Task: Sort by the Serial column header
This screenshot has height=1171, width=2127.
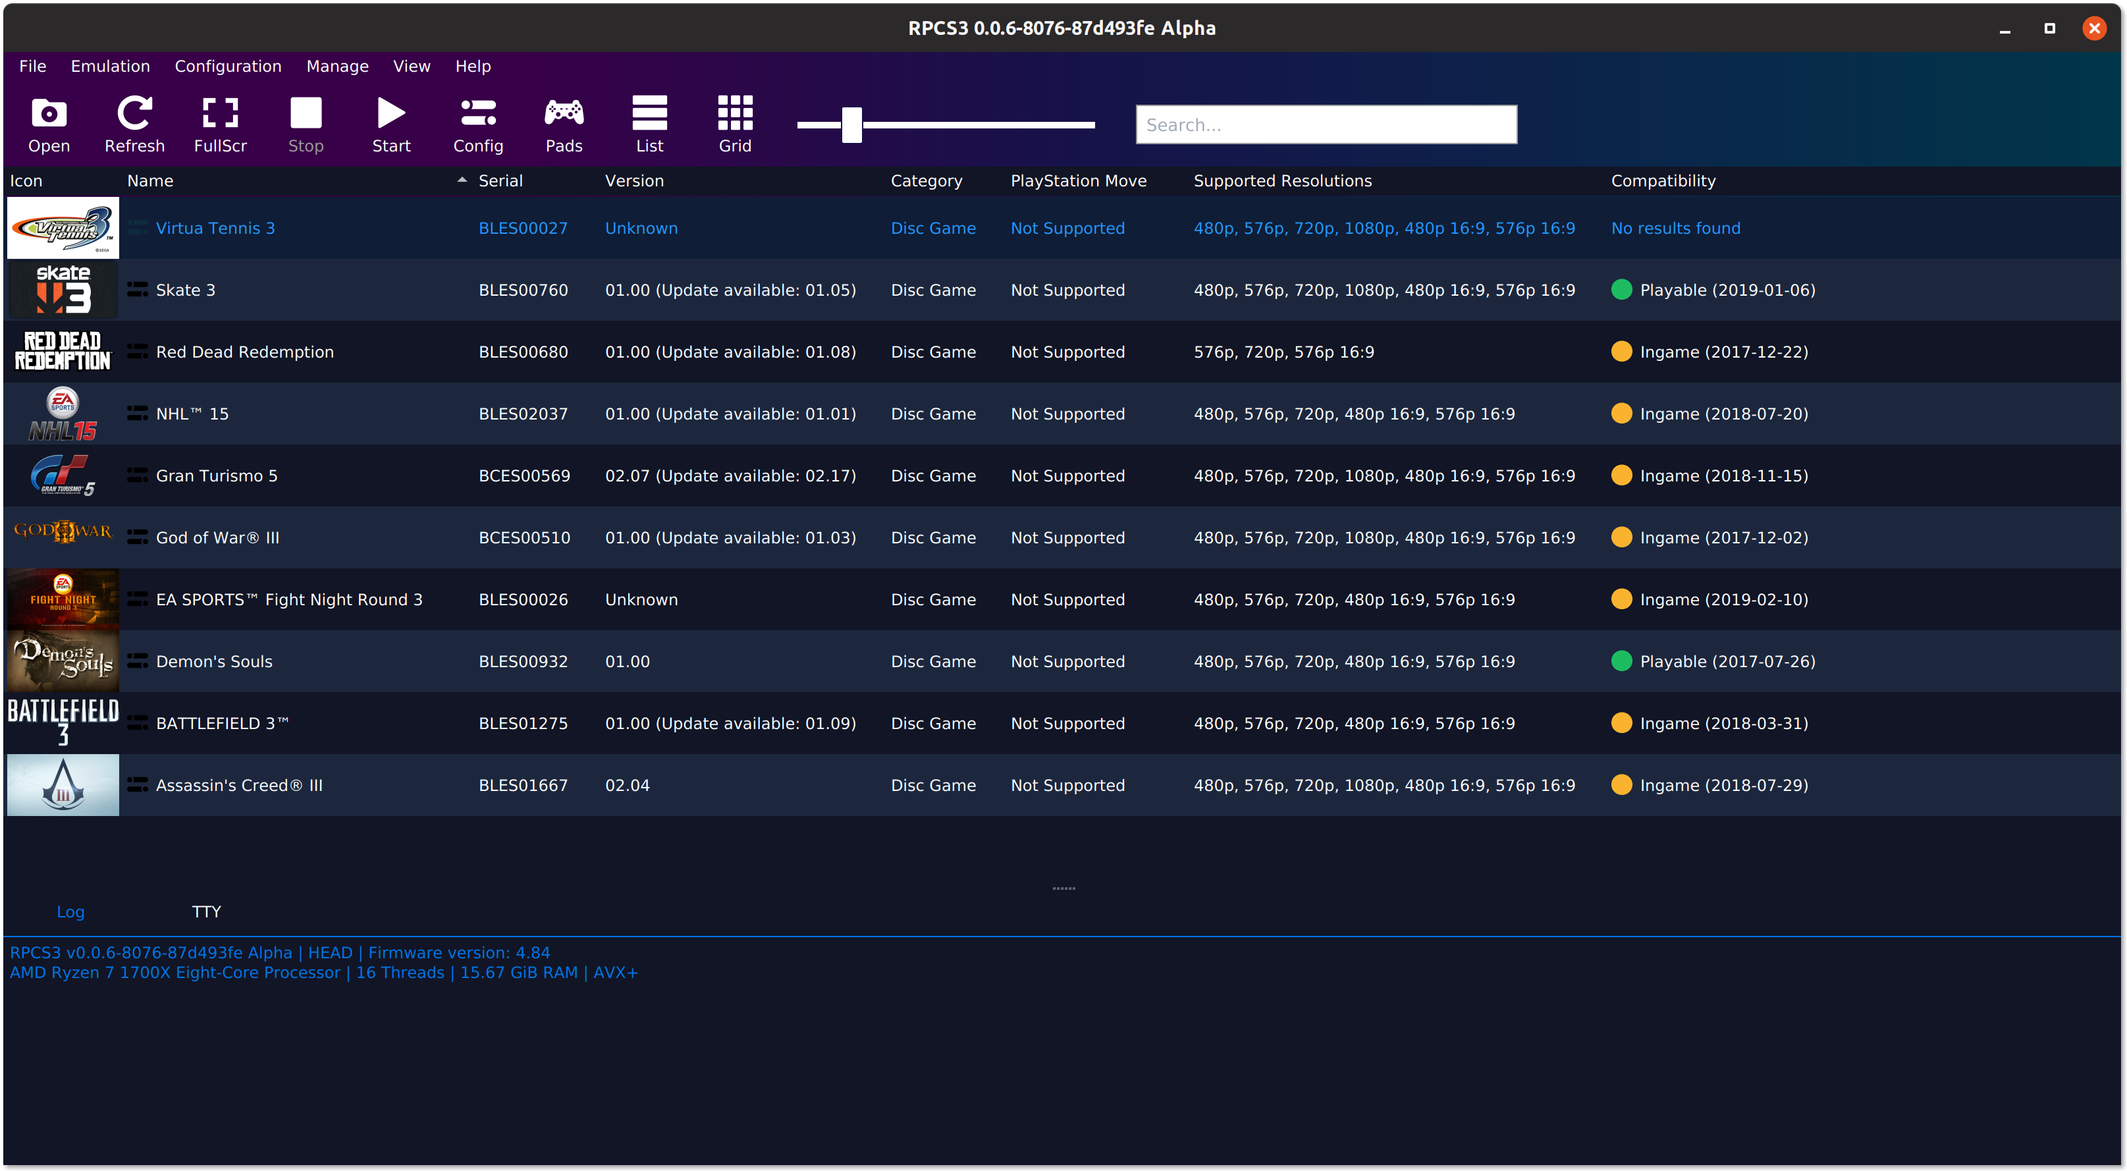Action: pos(500,181)
